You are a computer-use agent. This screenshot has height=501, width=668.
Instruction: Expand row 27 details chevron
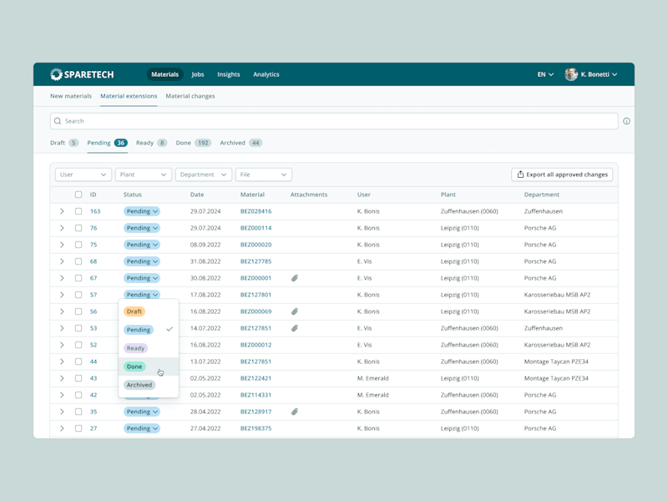[x=62, y=428]
